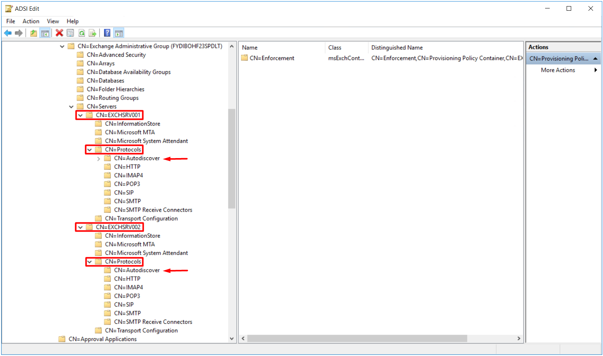Collapse CN=Protocols chevron under EXCHSRV001
Screen dimensions: 603x356
pos(89,150)
